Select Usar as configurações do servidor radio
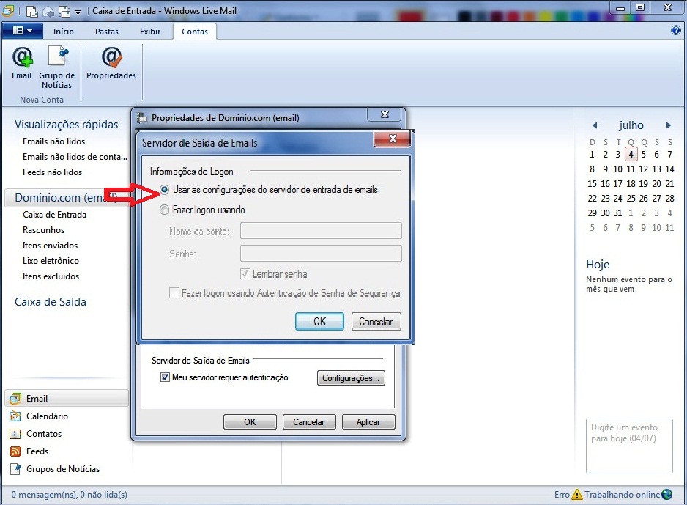Viewport: 687px width, 505px height. point(165,190)
